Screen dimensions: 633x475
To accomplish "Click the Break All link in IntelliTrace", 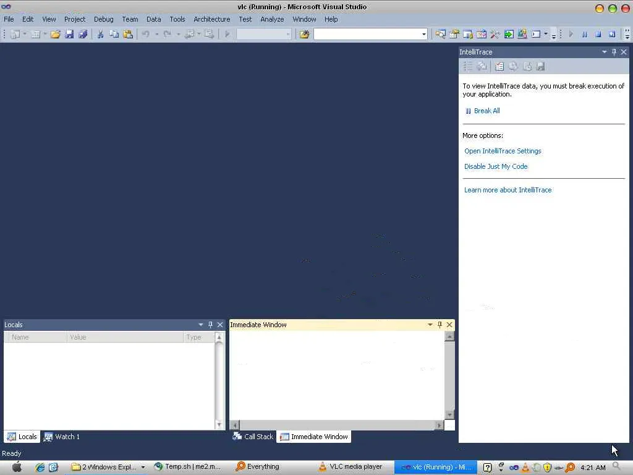I will (487, 111).
